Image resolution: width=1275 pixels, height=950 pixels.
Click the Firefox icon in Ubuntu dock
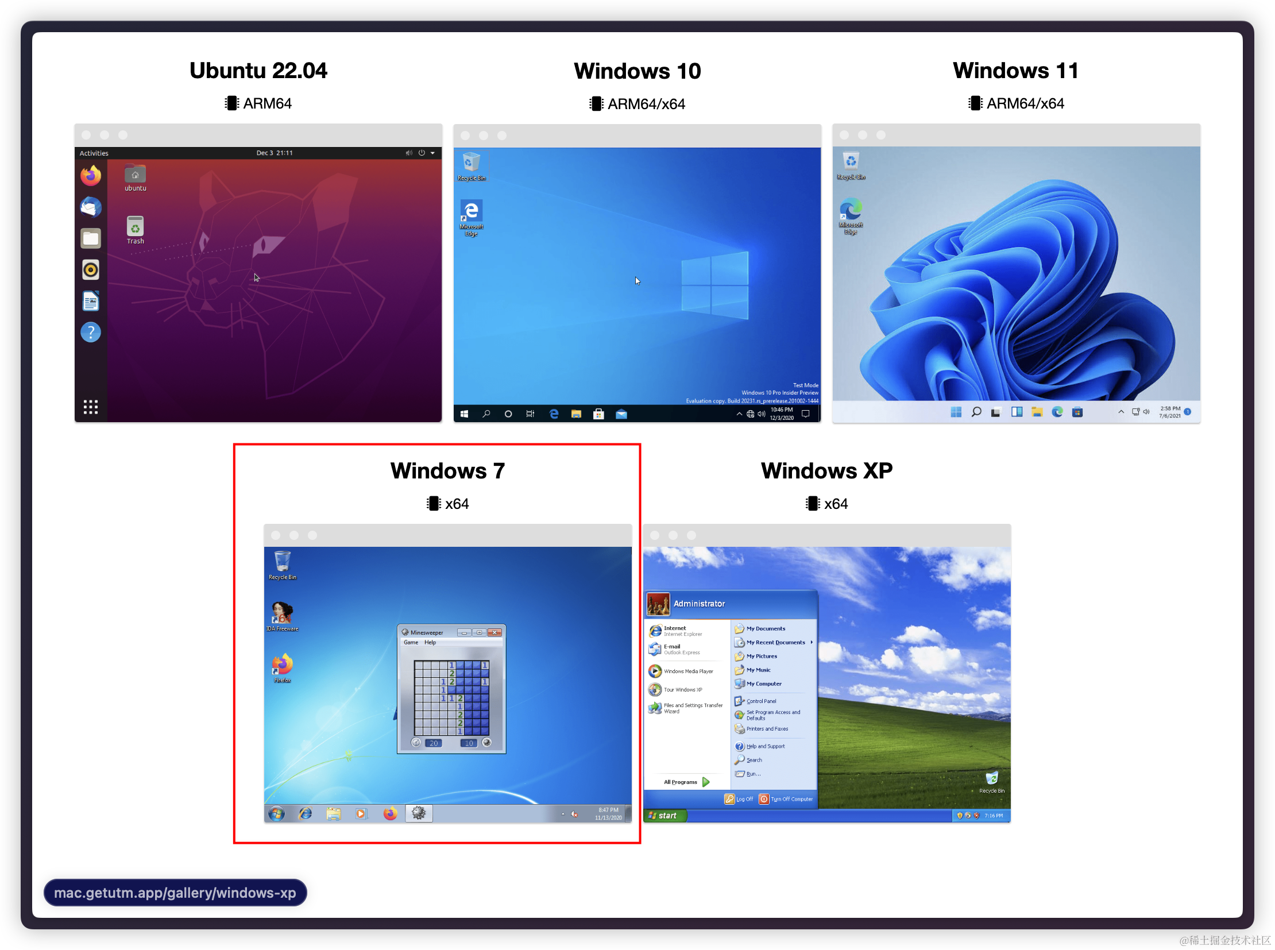pyautogui.click(x=90, y=175)
